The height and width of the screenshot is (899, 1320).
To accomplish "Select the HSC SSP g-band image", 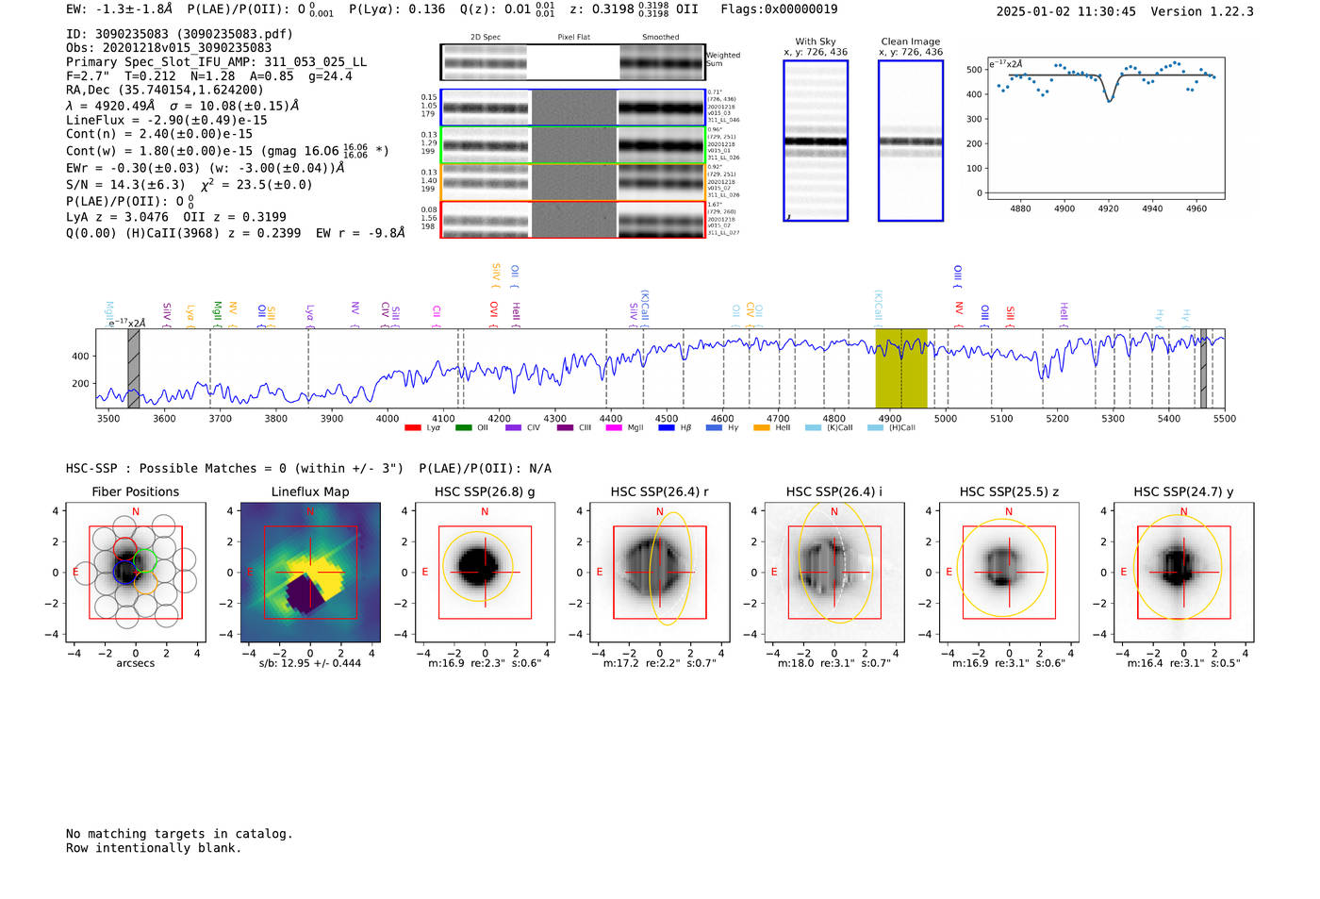I will [485, 573].
